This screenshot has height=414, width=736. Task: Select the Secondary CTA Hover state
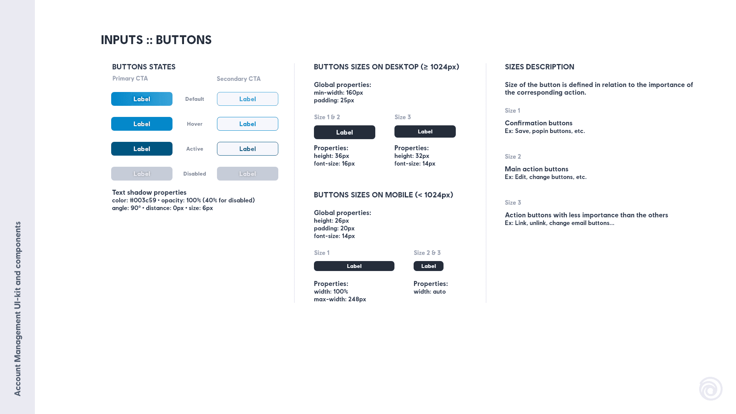point(247,123)
